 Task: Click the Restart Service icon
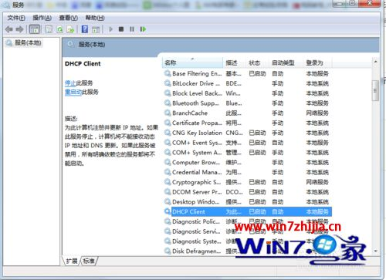coord(143,29)
